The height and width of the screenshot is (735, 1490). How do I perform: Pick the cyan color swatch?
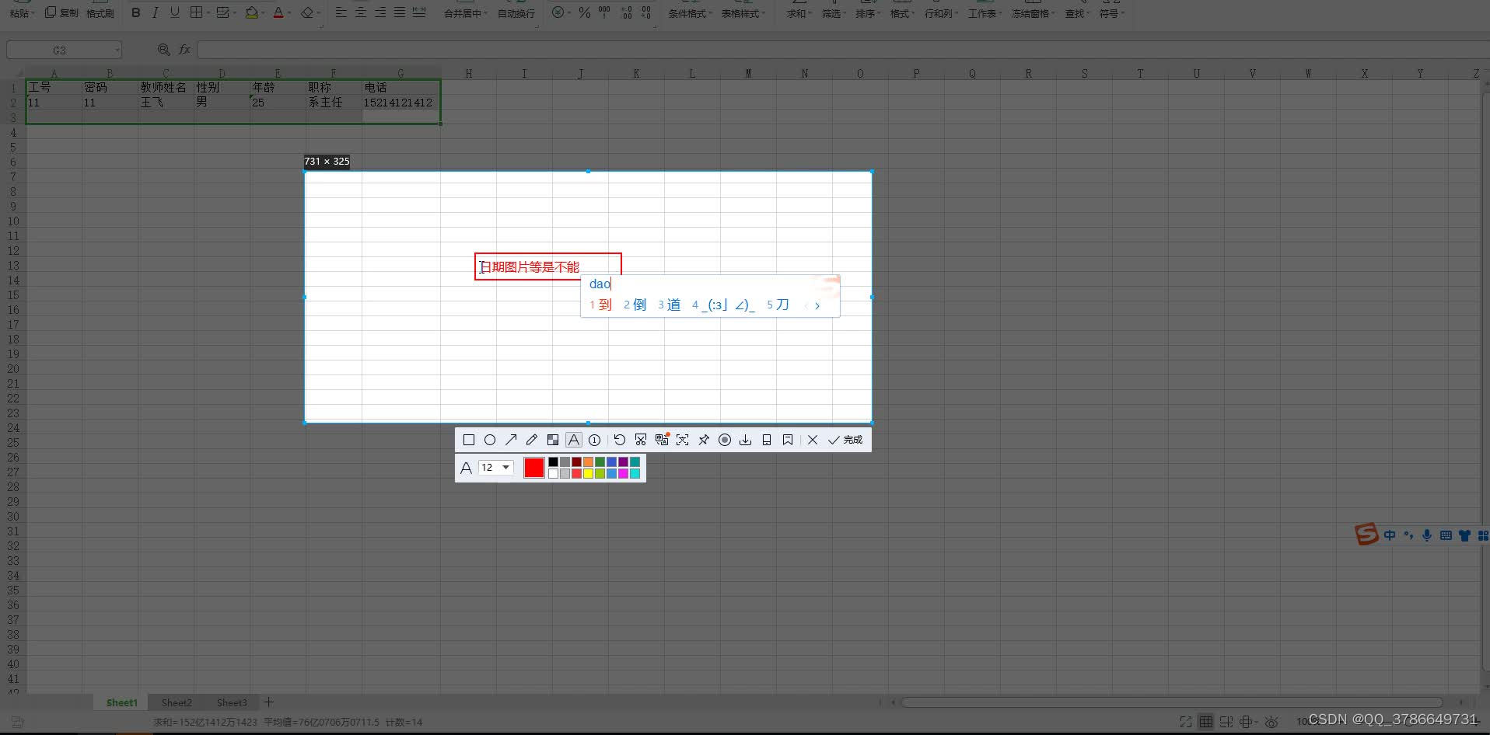(x=635, y=473)
